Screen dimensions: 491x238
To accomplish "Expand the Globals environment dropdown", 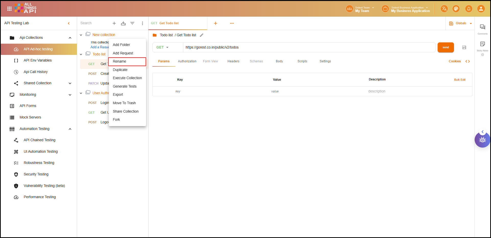I will click(x=461, y=23).
